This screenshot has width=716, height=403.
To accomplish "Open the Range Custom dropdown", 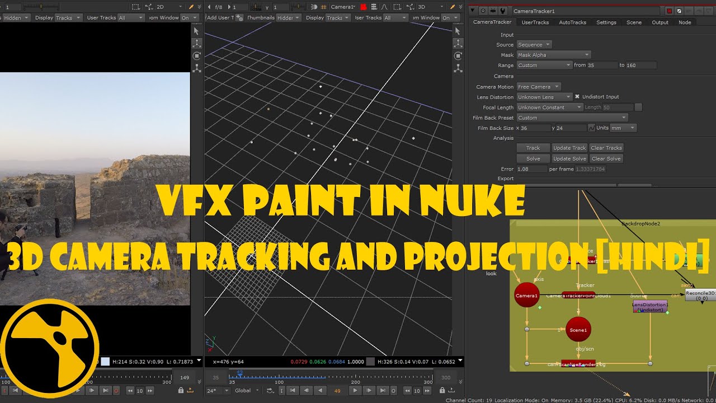I will pyautogui.click(x=544, y=65).
